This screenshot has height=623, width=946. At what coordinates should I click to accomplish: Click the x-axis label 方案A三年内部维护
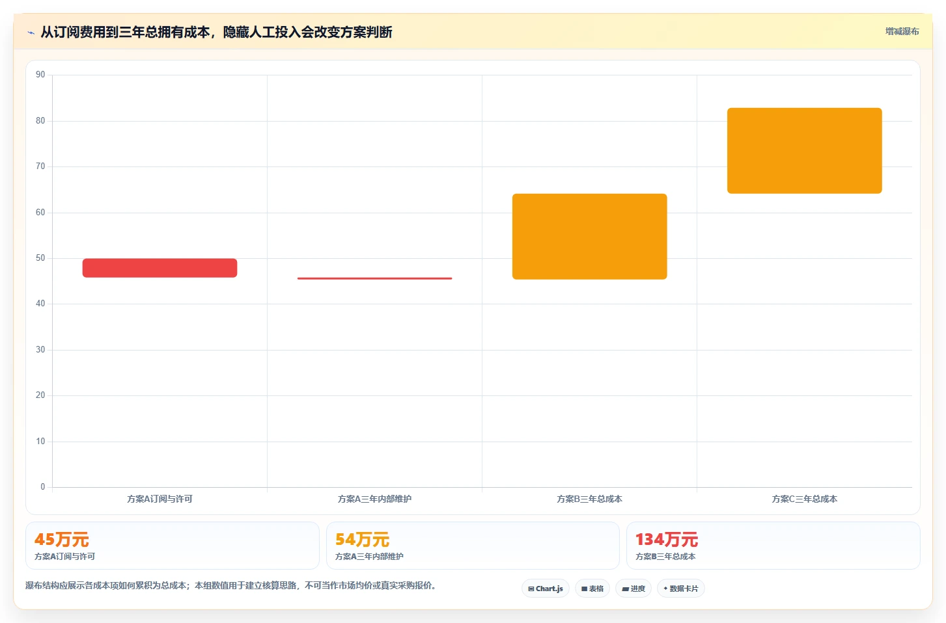point(374,499)
